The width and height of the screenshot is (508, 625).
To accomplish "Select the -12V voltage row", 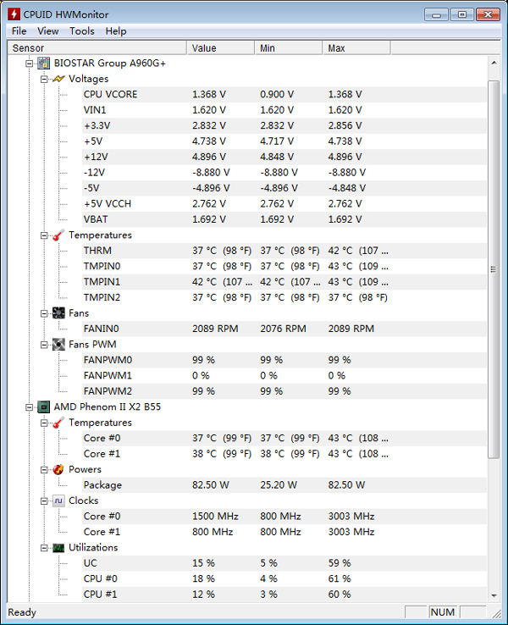I will point(284,173).
